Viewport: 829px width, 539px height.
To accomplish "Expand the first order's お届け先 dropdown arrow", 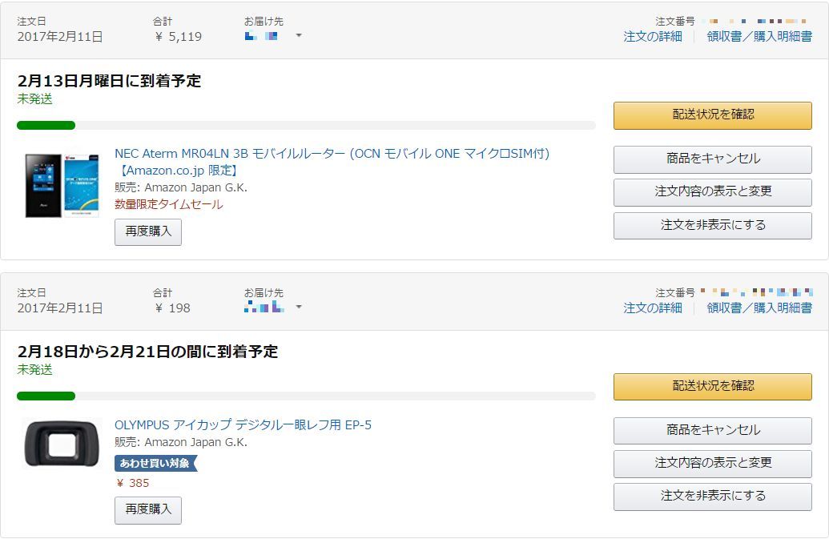I will click(299, 35).
